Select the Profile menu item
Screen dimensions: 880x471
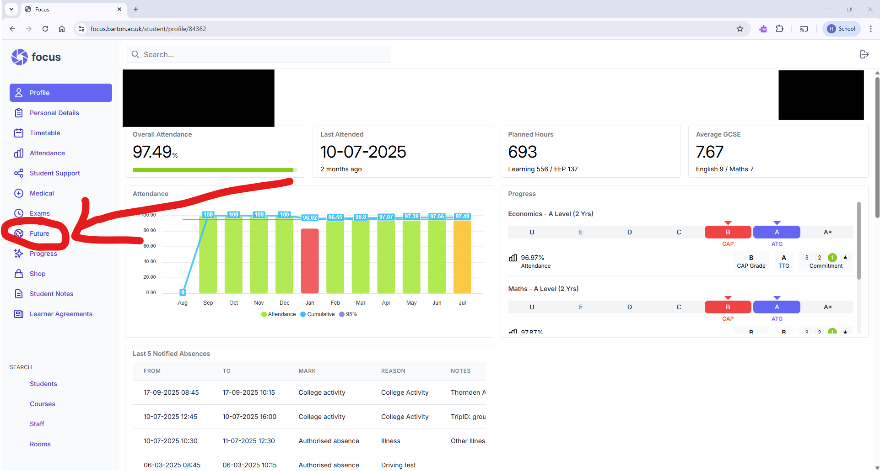click(61, 93)
